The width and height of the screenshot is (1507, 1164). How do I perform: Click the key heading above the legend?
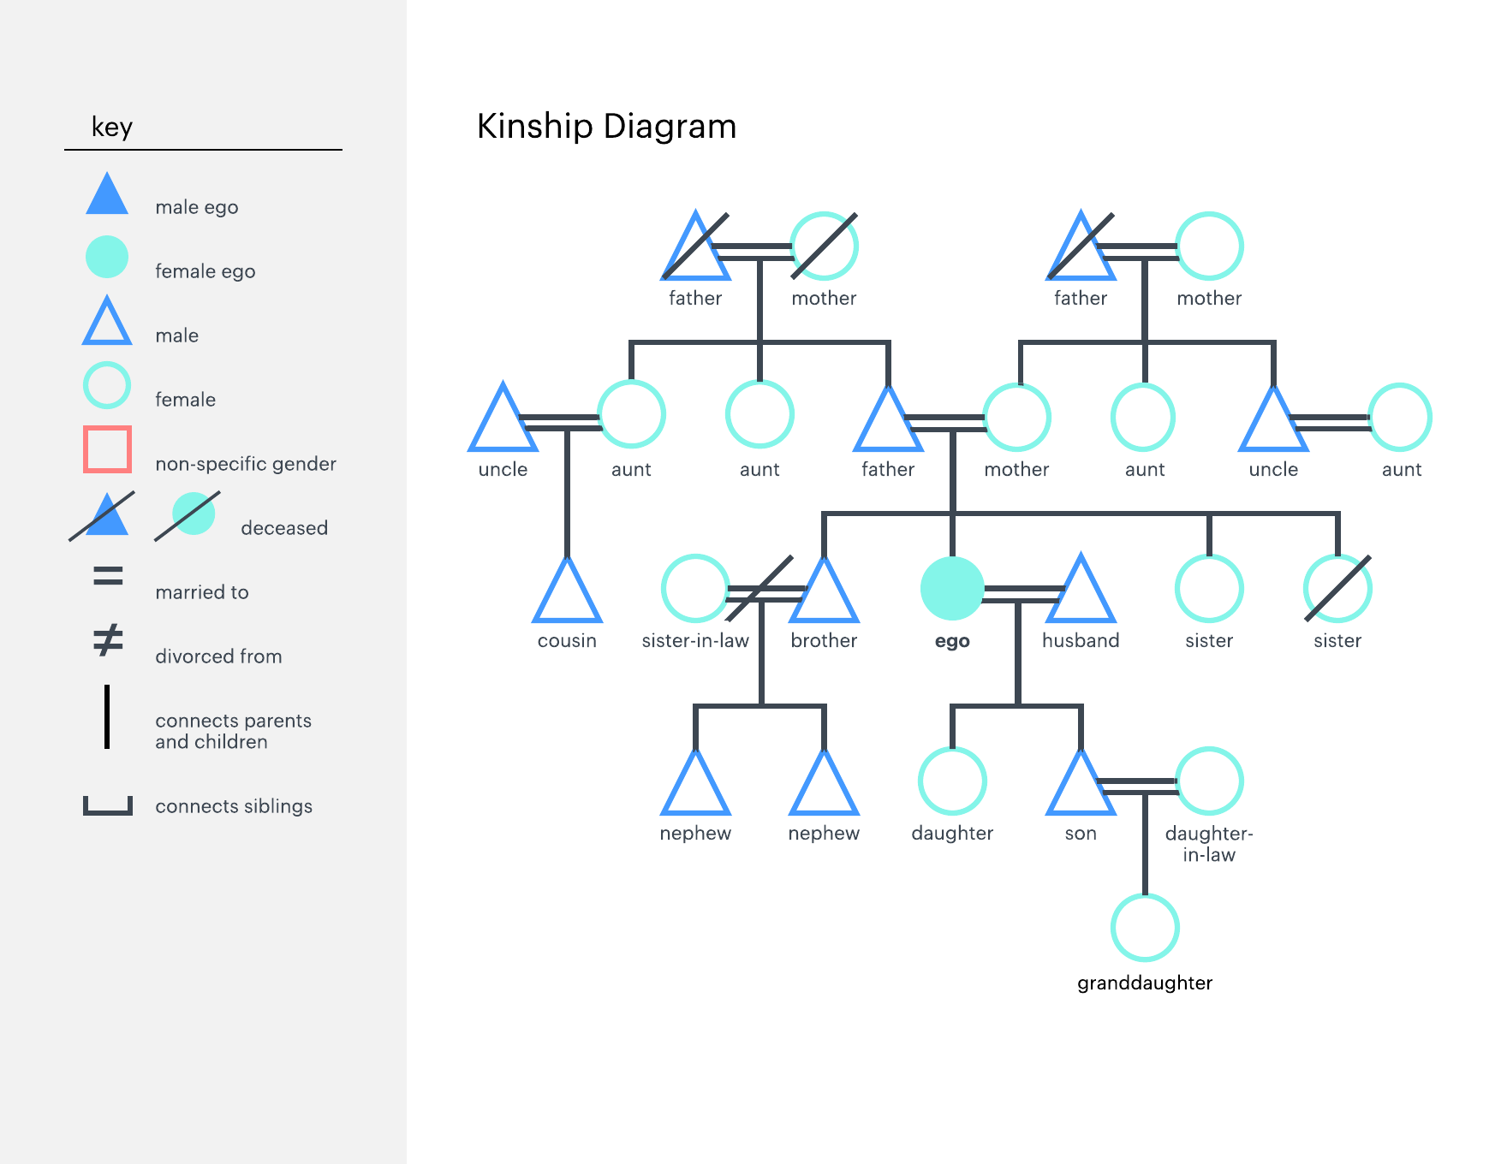[112, 127]
